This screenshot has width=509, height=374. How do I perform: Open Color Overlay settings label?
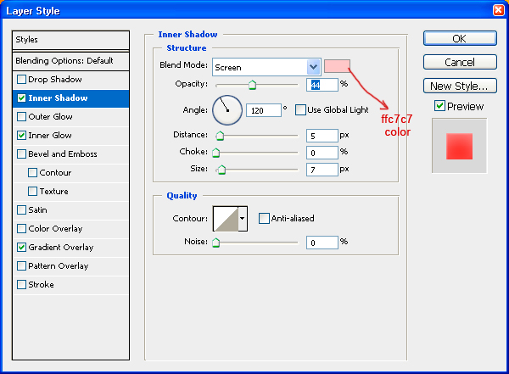coord(55,229)
